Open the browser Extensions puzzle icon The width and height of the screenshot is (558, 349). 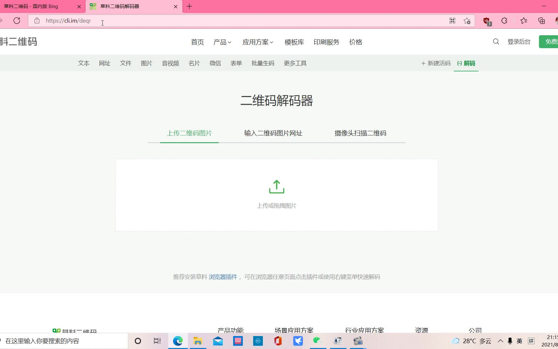tap(504, 21)
